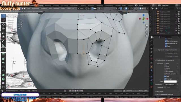Select the Rotate tool
181x102 pixels.
(3, 29)
